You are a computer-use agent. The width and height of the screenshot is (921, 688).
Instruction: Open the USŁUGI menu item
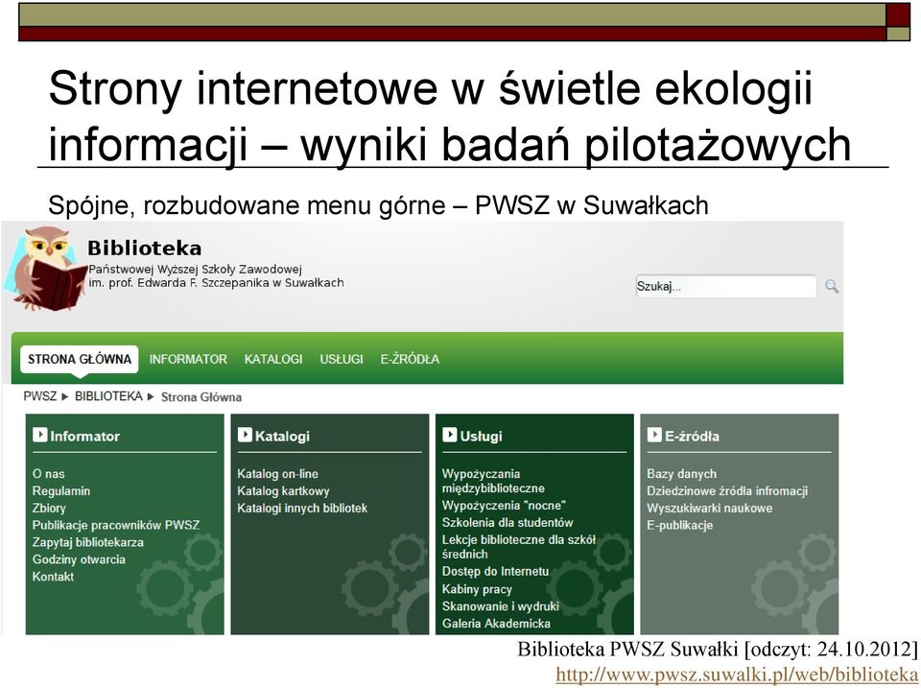342,359
